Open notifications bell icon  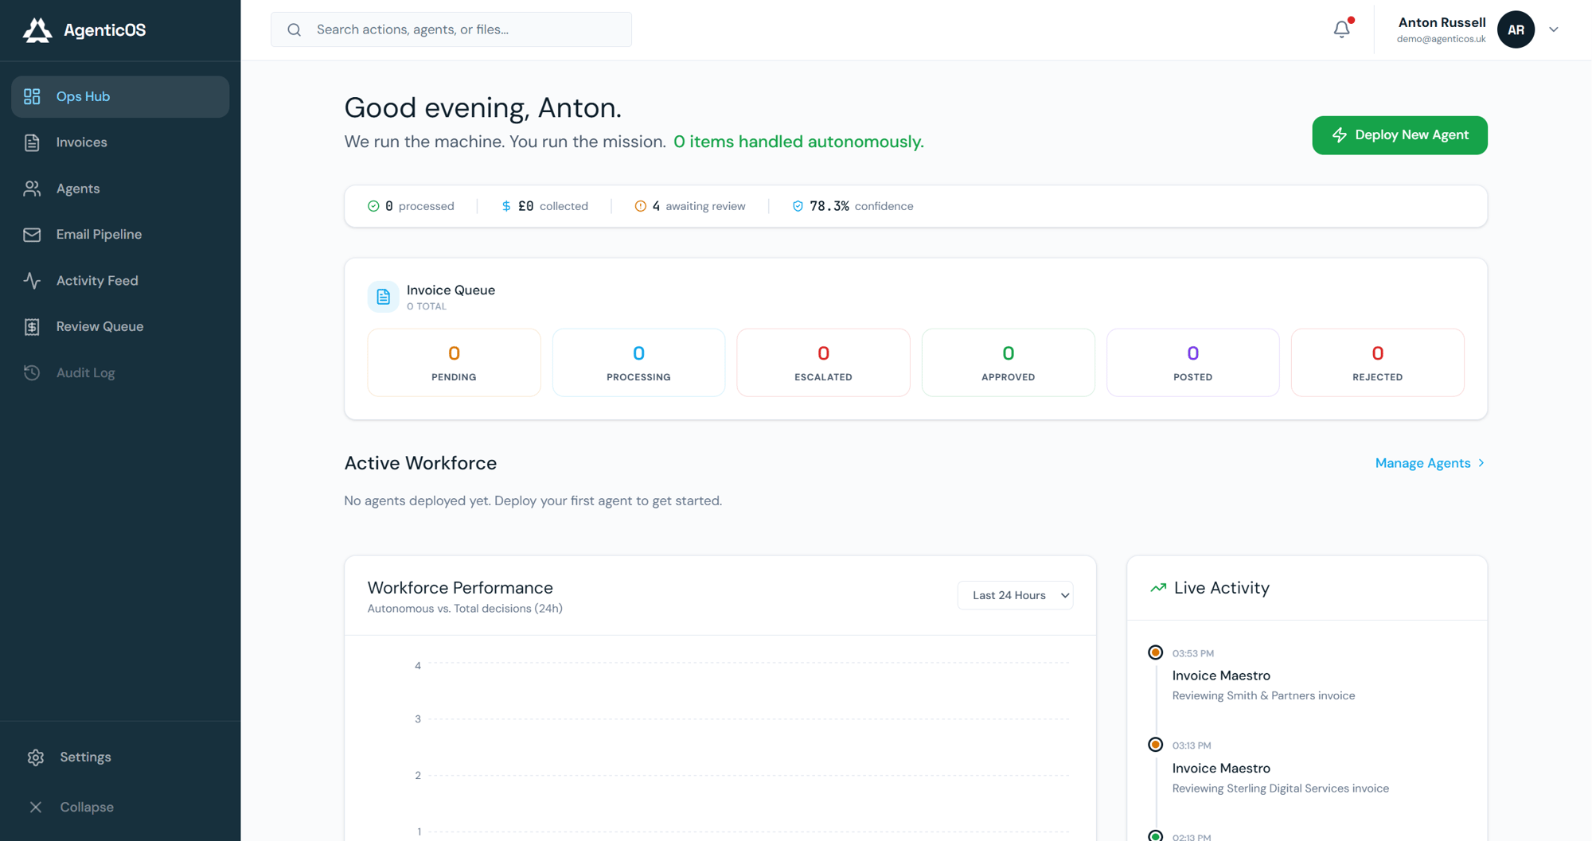[1342, 29]
